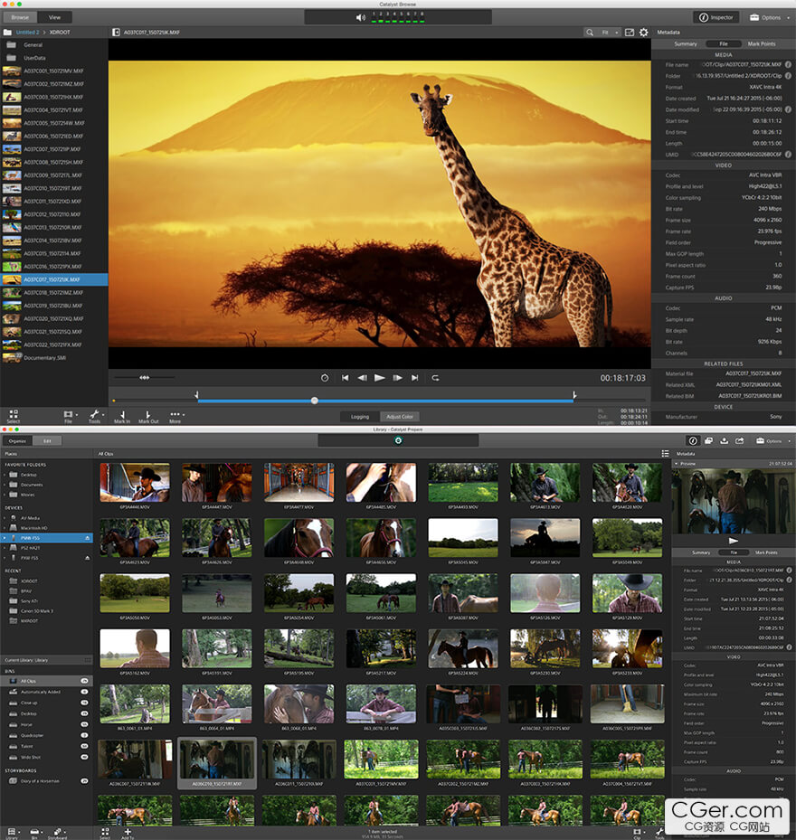Open the Mark Points tab in Catalyst Browse

[x=761, y=44]
